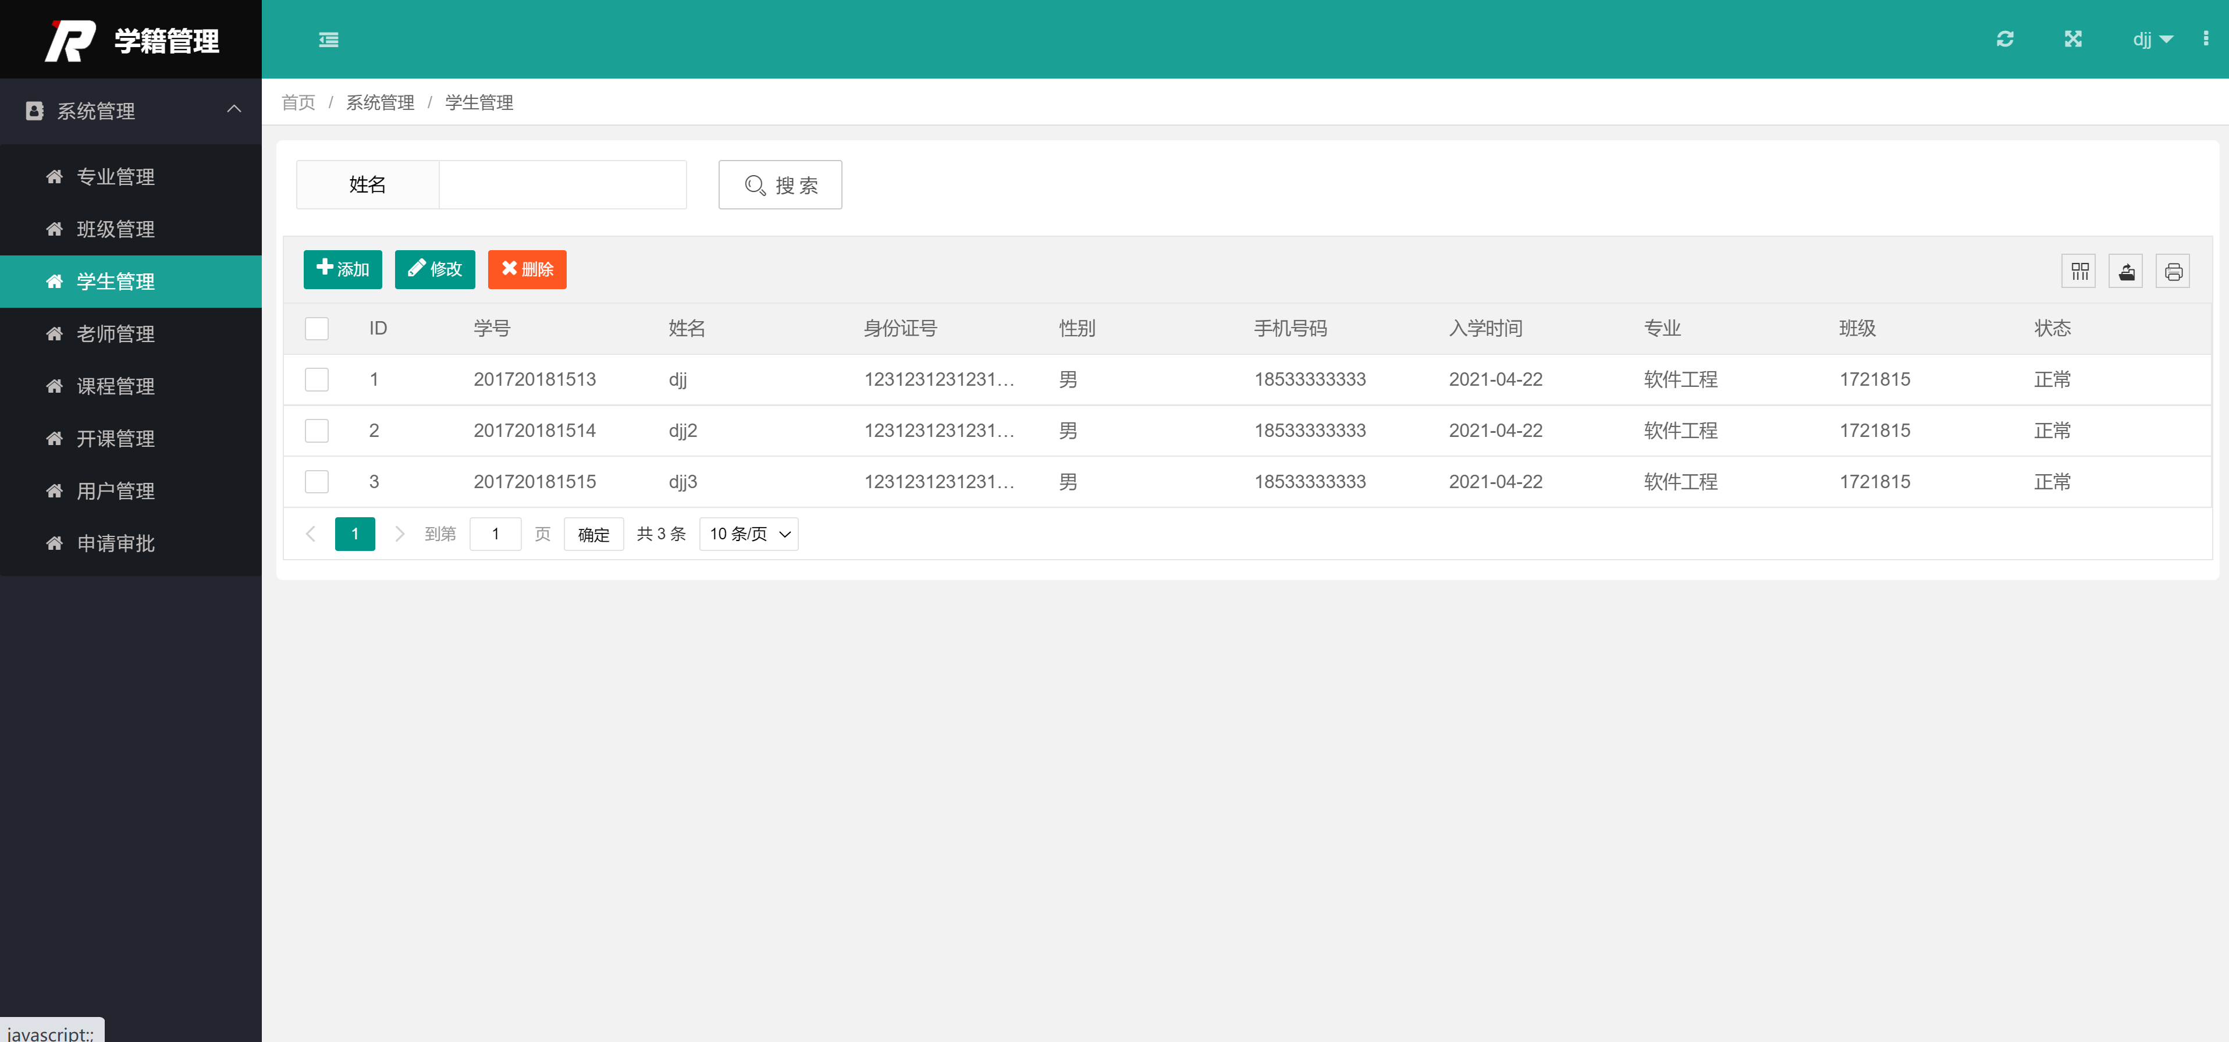This screenshot has height=1042, width=2229.
Task: Open the column visibility settings icon
Action: [2079, 270]
